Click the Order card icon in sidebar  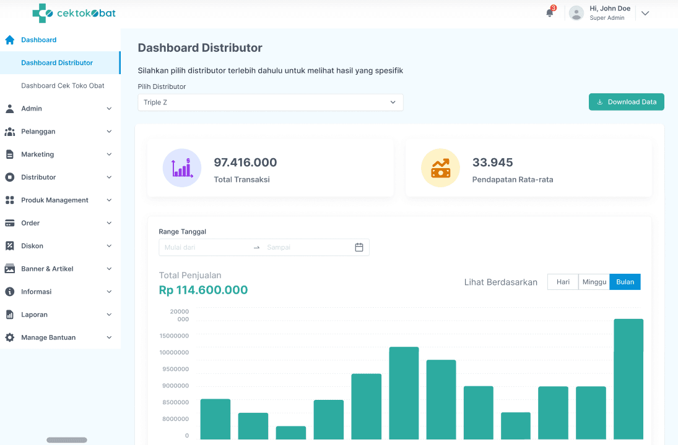tap(9, 222)
